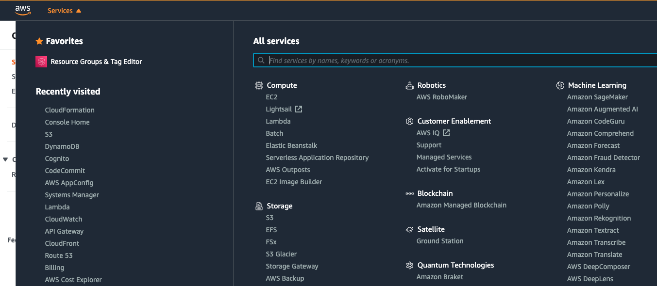Open EFS storage service
This screenshot has height=286, width=657.
point(271,230)
